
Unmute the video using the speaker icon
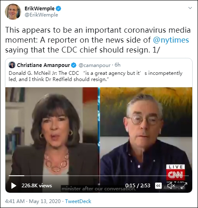(x=171, y=186)
